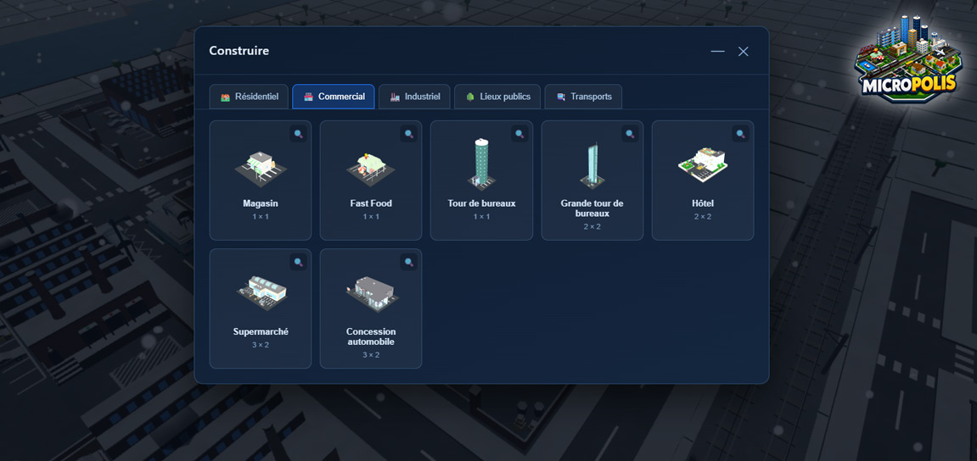Select the Commercial tab
The height and width of the screenshot is (461, 977).
[x=334, y=97]
